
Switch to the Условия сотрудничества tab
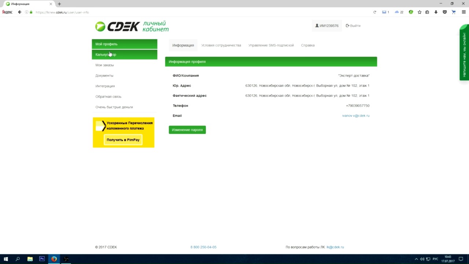click(221, 45)
